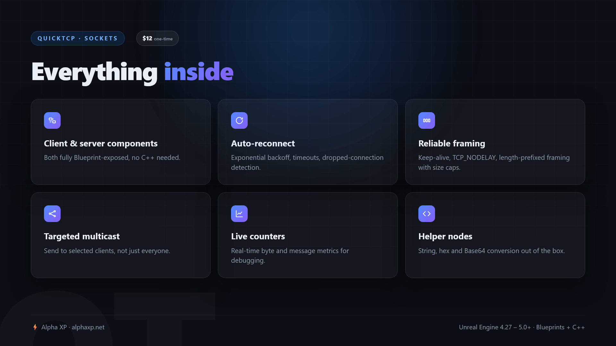Select the Reliable framing card title
This screenshot has width=616, height=346.
pyautogui.click(x=452, y=143)
